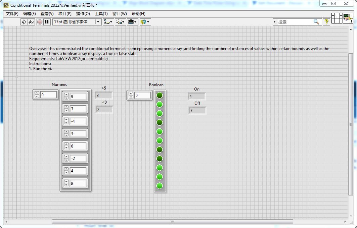Toggle the tenth Boolean array LED
The image size is (357, 228).
[x=160, y=177]
